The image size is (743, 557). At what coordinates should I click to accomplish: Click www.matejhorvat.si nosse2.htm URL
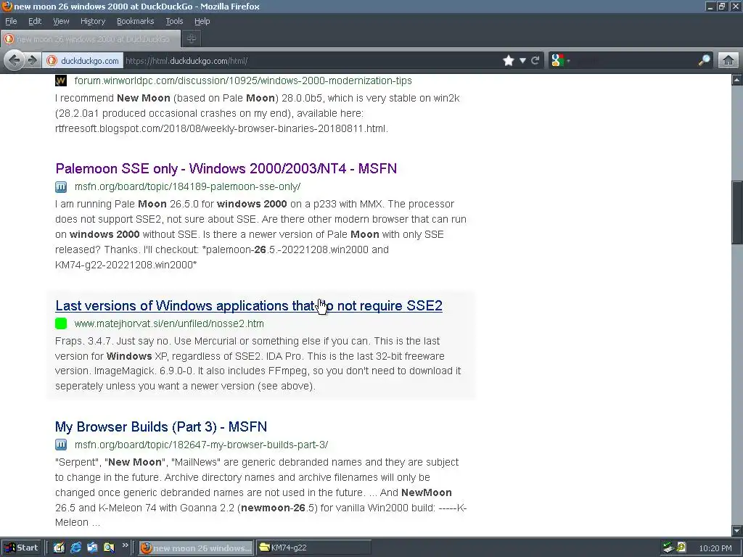tap(169, 323)
